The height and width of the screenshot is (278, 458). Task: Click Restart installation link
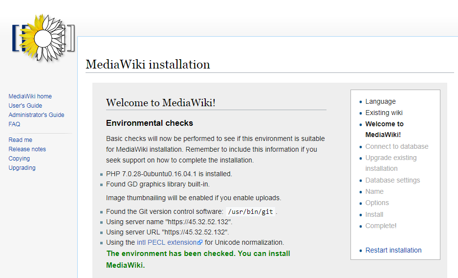click(x=393, y=250)
